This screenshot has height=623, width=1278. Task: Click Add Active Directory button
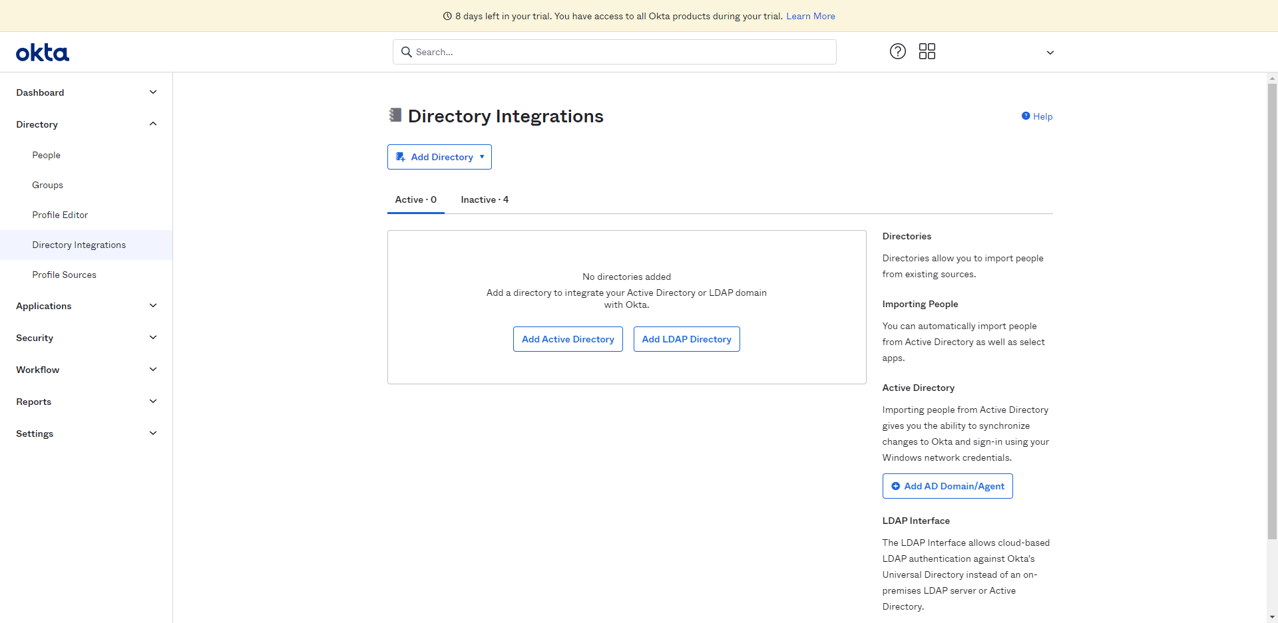[568, 339]
